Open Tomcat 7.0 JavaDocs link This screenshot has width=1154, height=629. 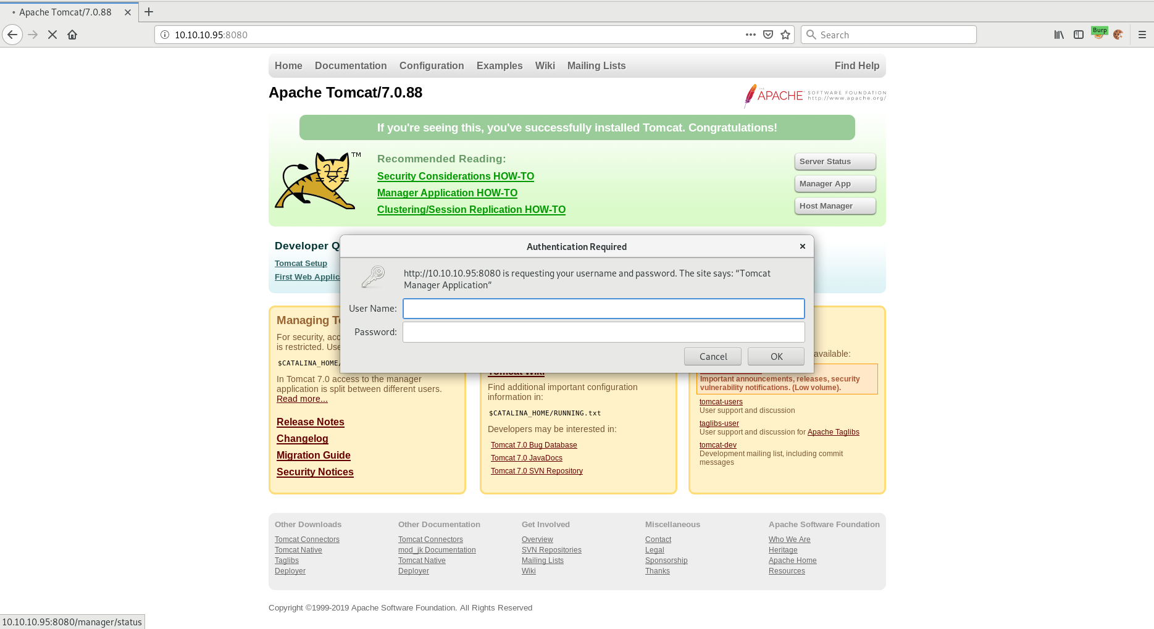pos(526,458)
